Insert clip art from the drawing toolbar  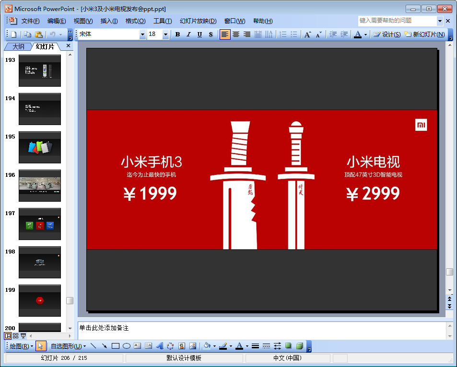(182, 346)
